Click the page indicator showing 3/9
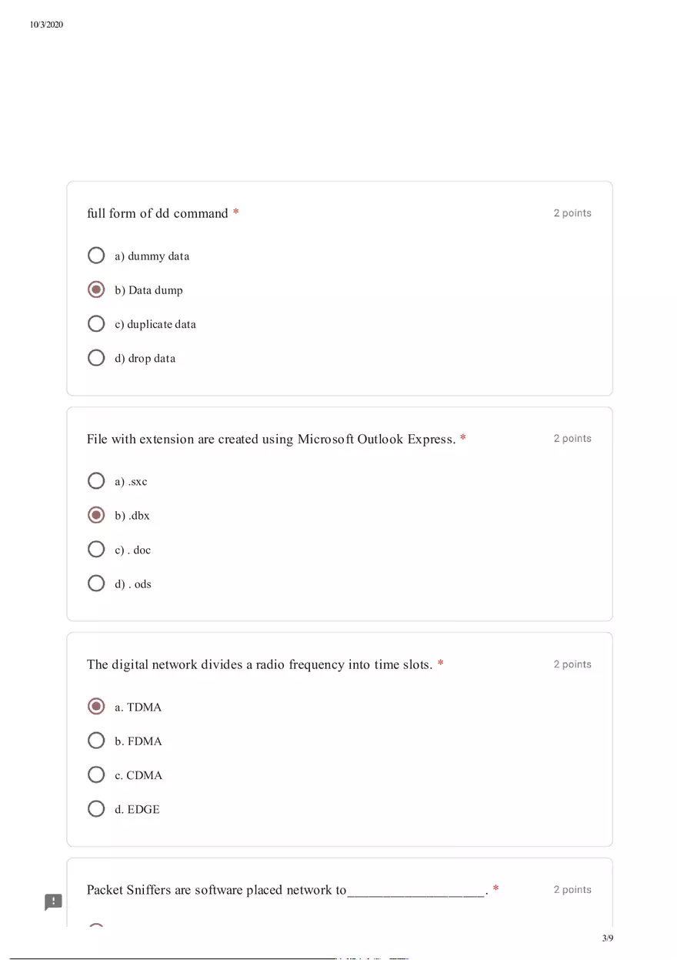677x960 pixels. pyautogui.click(x=607, y=938)
